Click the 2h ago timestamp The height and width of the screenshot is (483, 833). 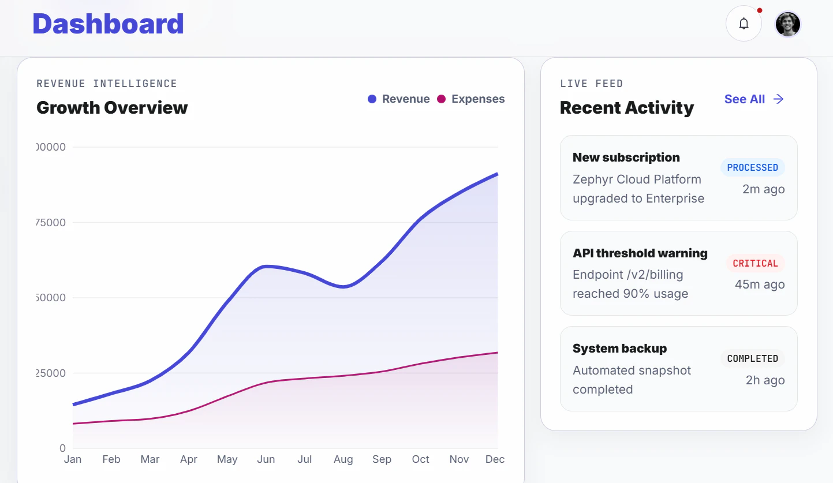click(x=765, y=380)
